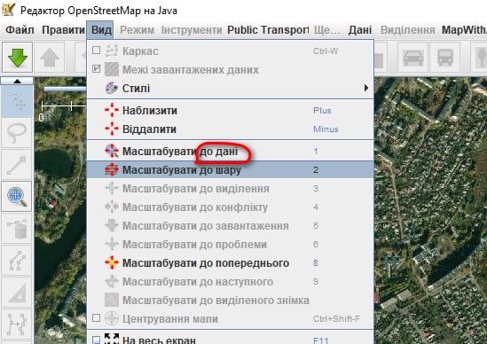
Task: Choose Масштабувати до дані entry
Action: click(230, 152)
